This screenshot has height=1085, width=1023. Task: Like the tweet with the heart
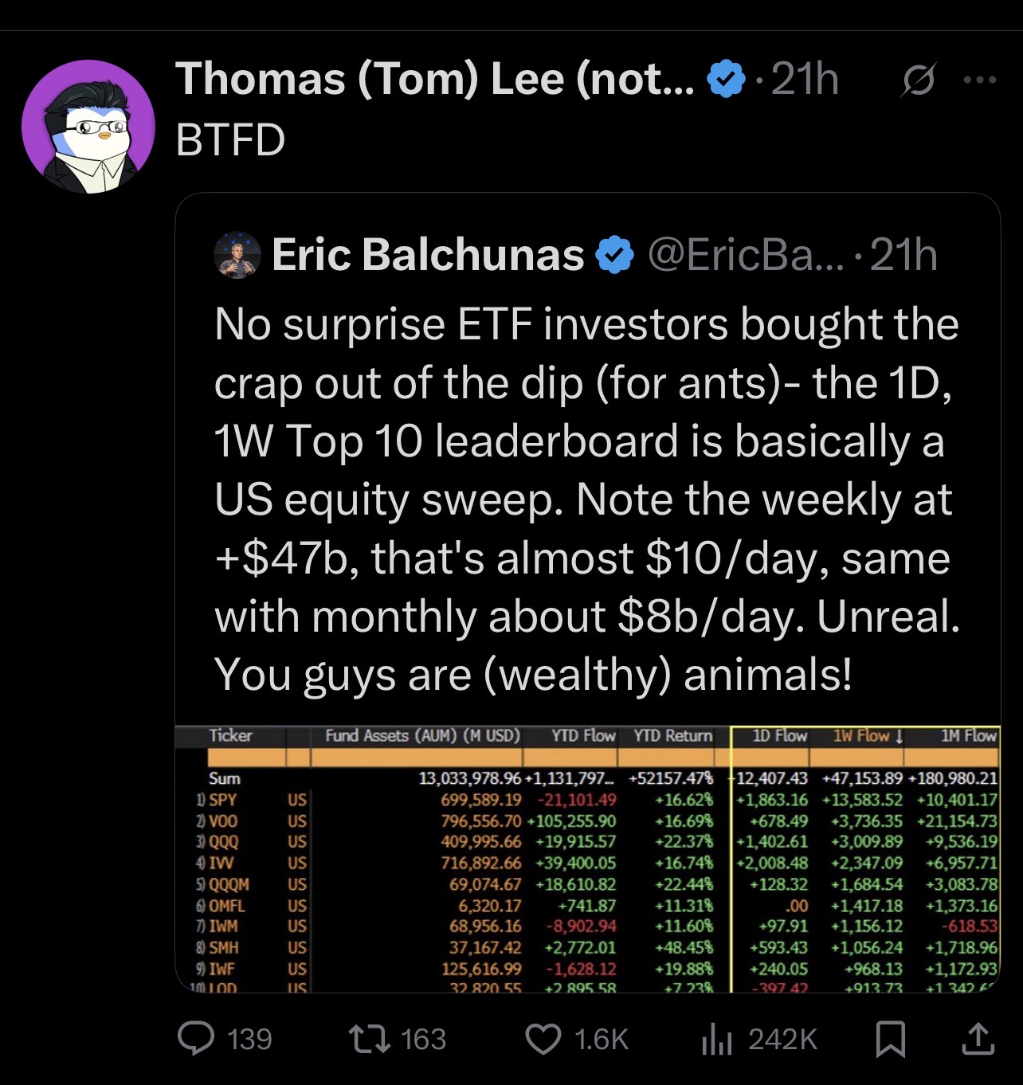(x=545, y=1038)
